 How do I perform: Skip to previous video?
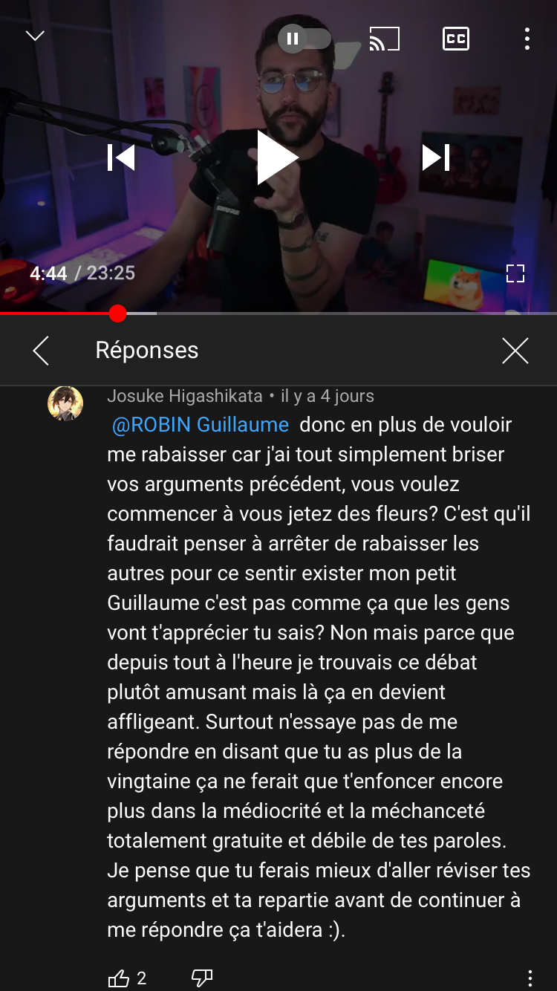(x=121, y=157)
